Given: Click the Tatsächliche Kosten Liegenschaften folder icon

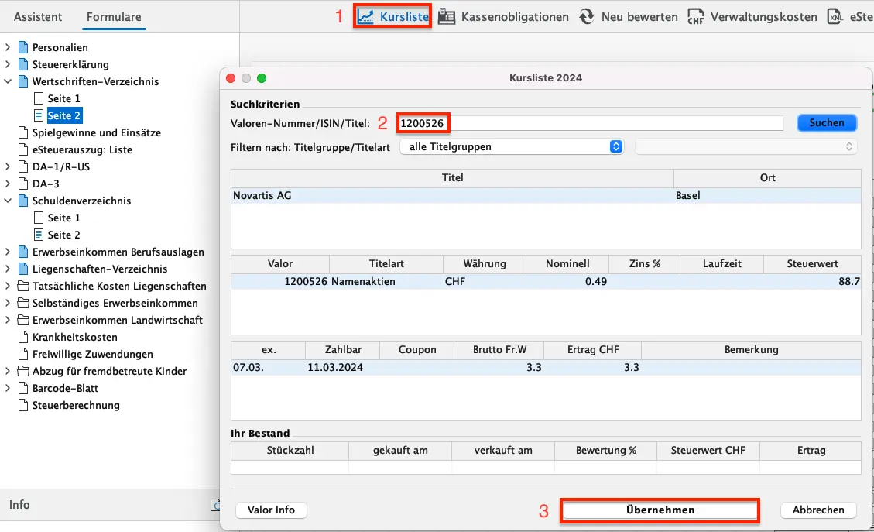Looking at the screenshot, I should pyautogui.click(x=22, y=286).
